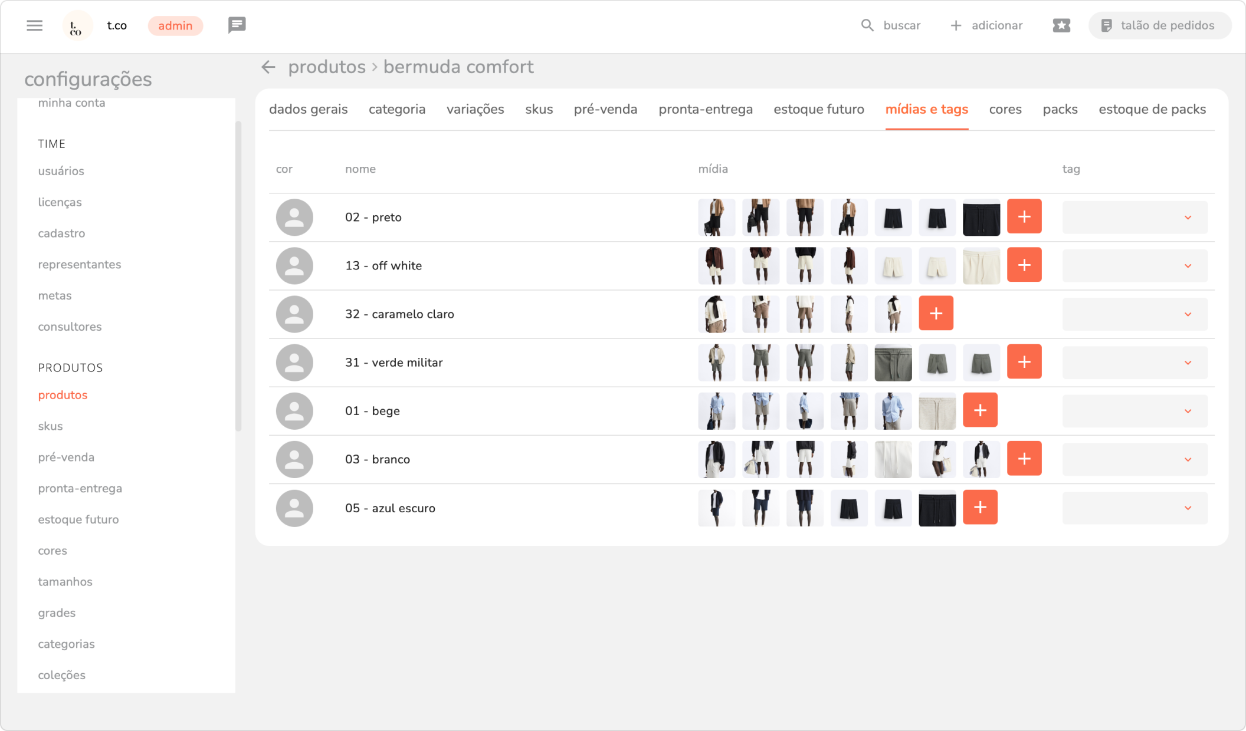Screen dimensions: 1246x731
Task: Open talão de pedidos button
Action: (x=1159, y=25)
